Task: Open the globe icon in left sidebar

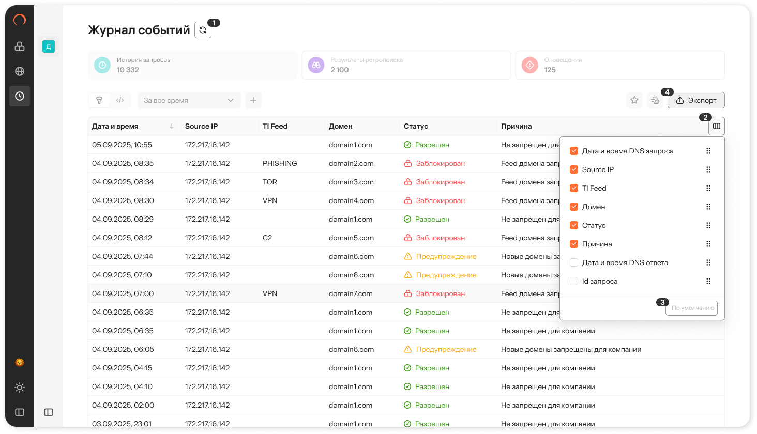Action: pos(20,71)
